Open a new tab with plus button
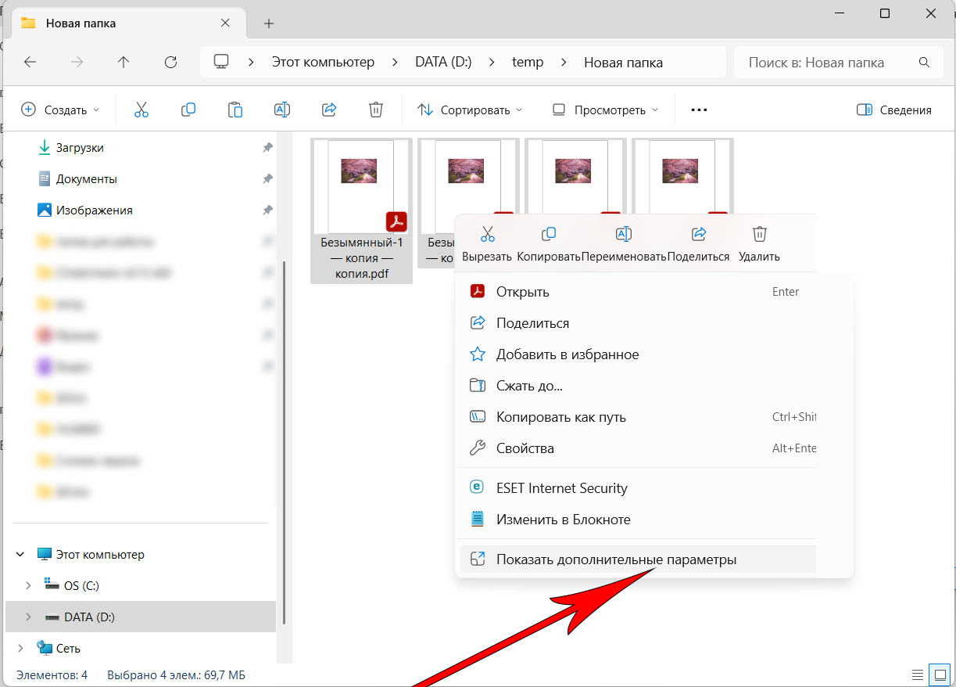This screenshot has height=687, width=956. (x=269, y=23)
